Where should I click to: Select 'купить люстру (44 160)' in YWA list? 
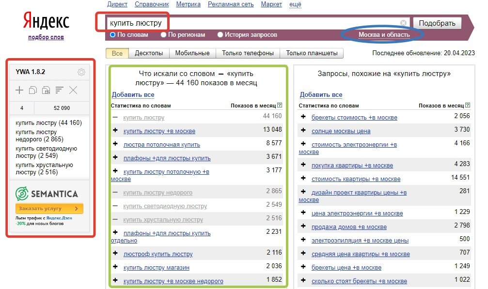[48, 123]
